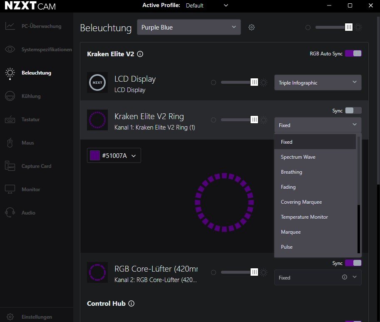
Task: Click purple #51007A color swatch square
Action: coord(95,155)
